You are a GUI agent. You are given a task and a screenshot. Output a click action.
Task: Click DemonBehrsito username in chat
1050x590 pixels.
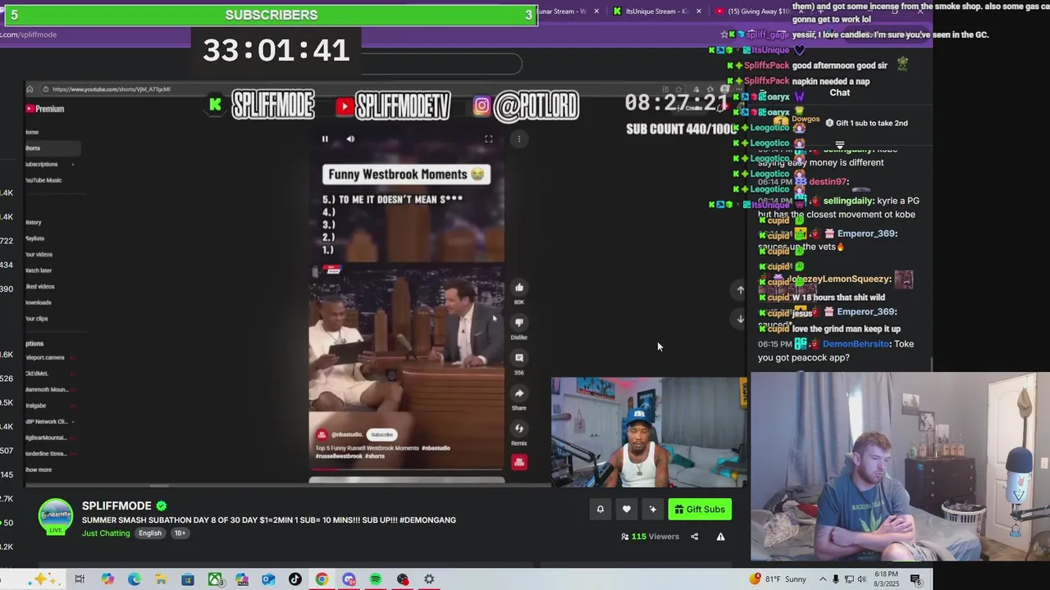[856, 344]
